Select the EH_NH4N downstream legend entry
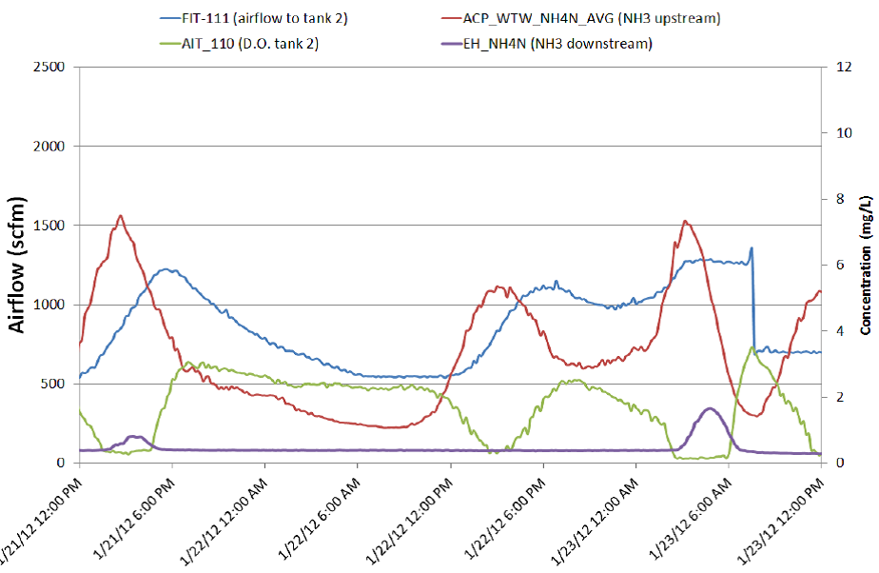The height and width of the screenshot is (573, 879). [547, 44]
